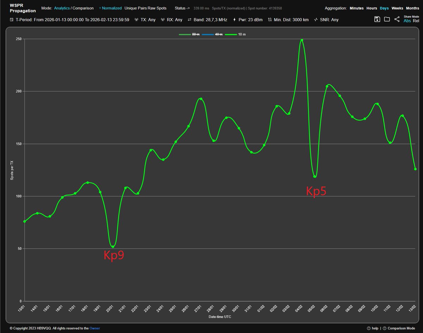Click the data point dip at 05/02
Screen dimensions: 423x333
click(x=314, y=177)
